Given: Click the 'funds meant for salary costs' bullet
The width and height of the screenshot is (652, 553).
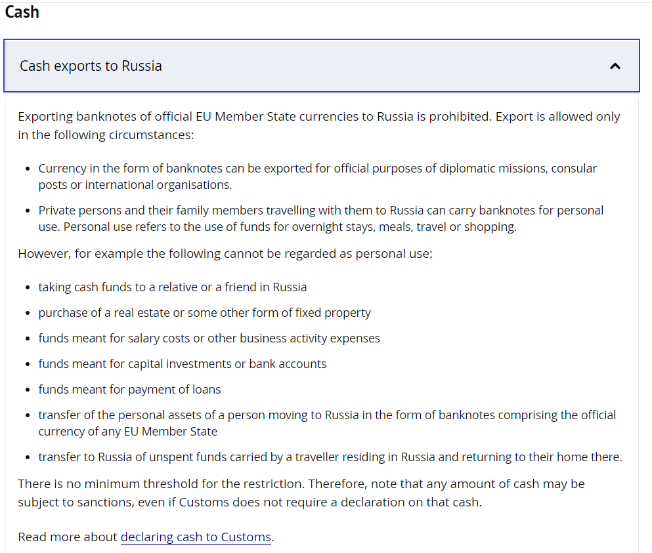Looking at the screenshot, I should pos(209,338).
